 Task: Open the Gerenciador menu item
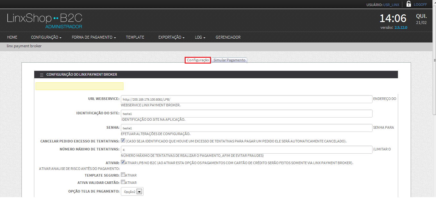click(228, 37)
